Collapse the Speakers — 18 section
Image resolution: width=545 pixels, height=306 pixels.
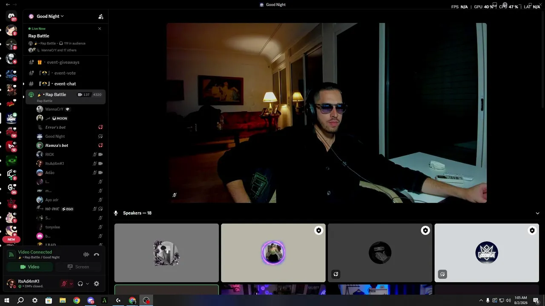538,213
